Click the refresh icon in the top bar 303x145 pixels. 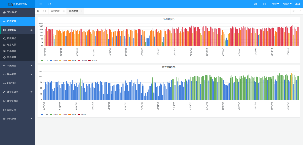pyautogui.click(x=50, y=4)
